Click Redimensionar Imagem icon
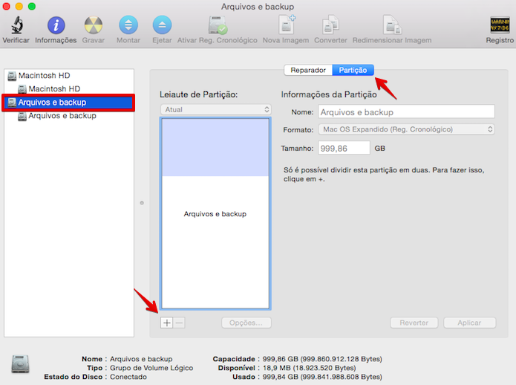 tap(392, 25)
